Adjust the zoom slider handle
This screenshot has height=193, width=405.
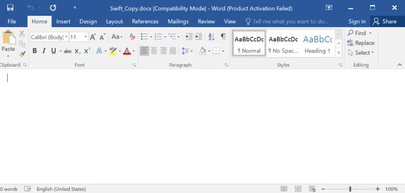[350, 189]
